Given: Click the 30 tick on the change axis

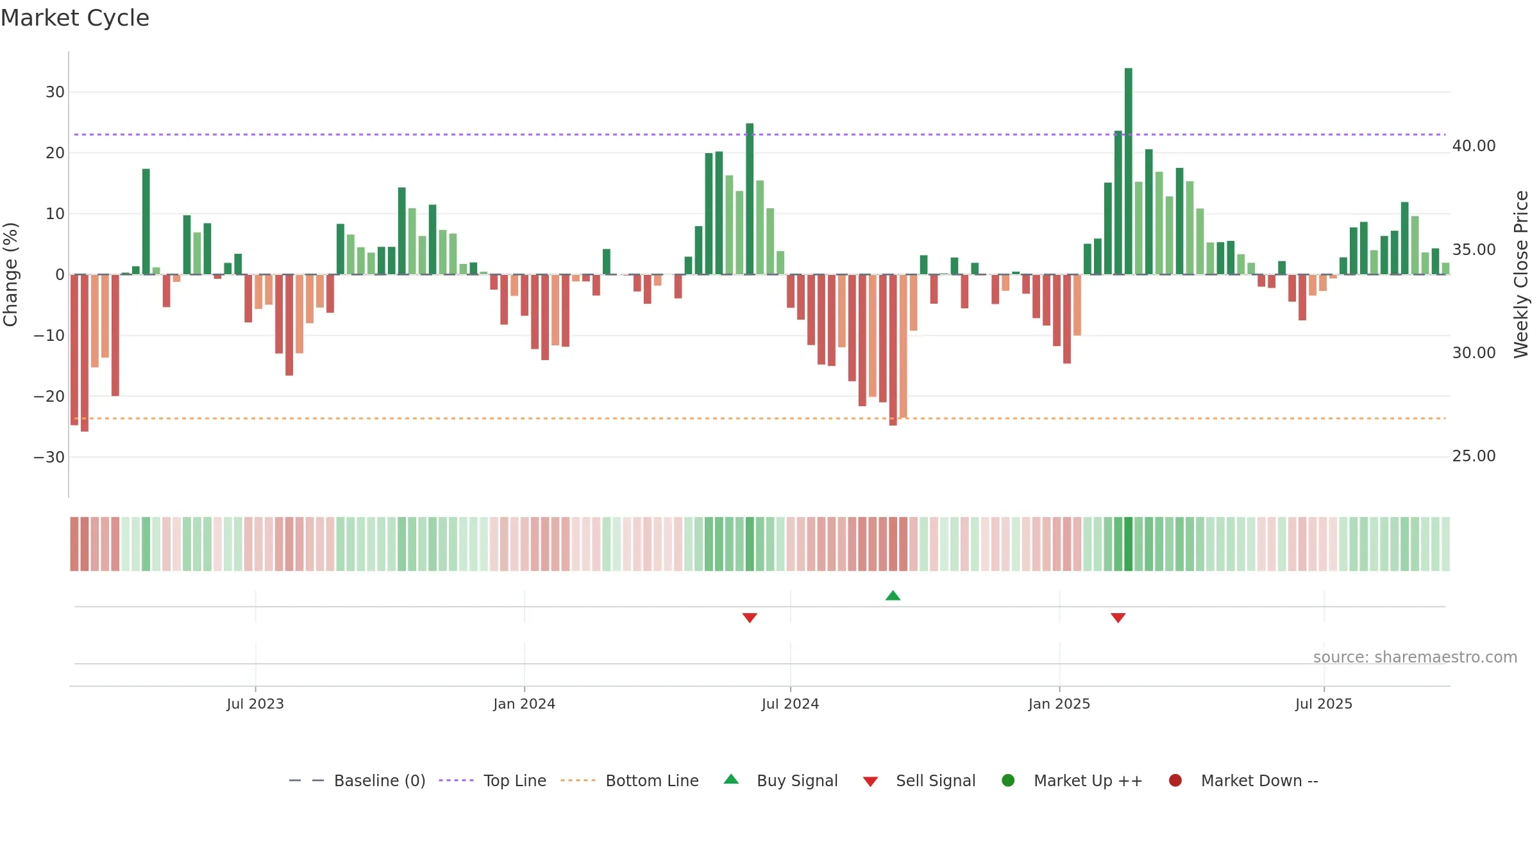Looking at the screenshot, I should click(55, 92).
